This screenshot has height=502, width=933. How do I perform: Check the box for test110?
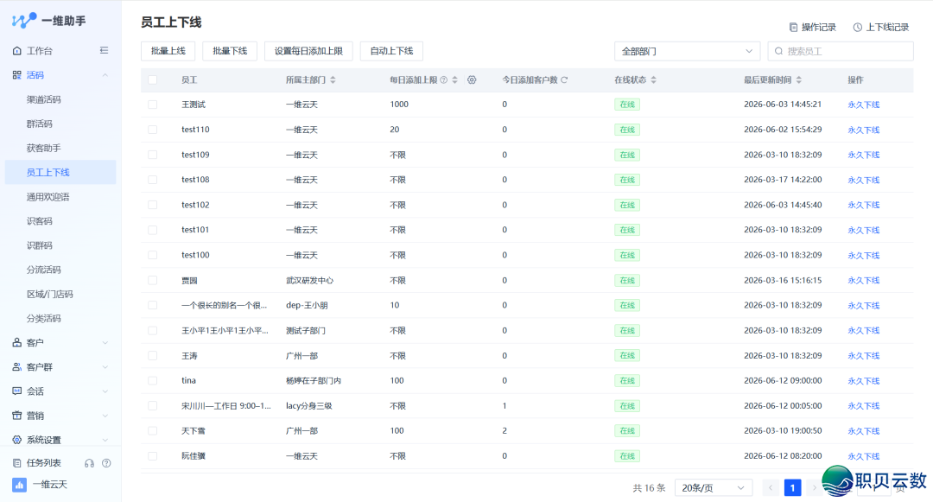(153, 130)
